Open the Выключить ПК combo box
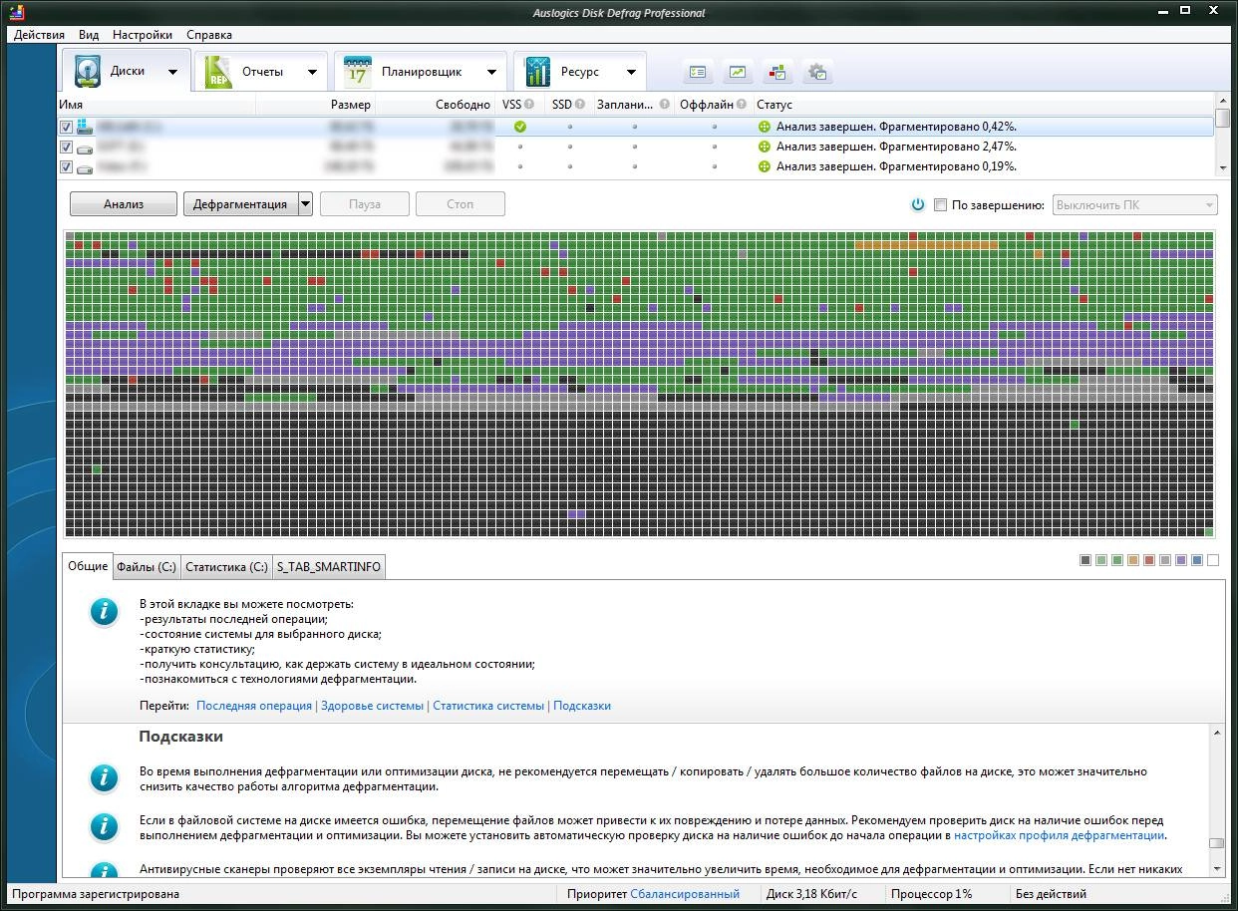This screenshot has width=1238, height=911. click(1135, 204)
